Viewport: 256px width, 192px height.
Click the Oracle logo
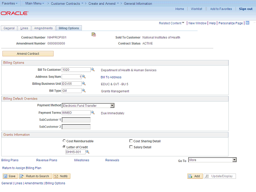tap(14, 13)
